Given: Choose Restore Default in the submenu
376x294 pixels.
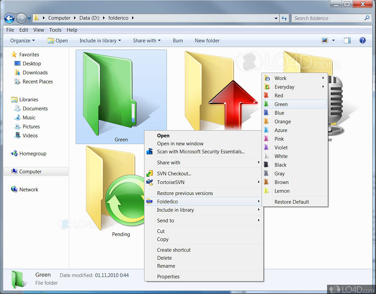Looking at the screenshot, I should click(x=295, y=202).
